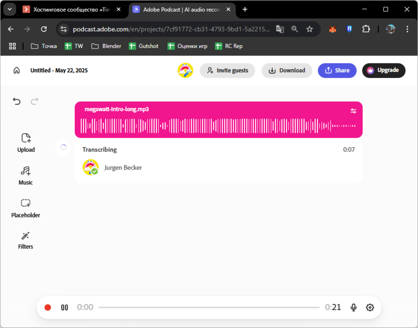This screenshot has height=328, width=418.
Task: Open track settings for megawatt-intro-long.mp3
Action: (x=353, y=111)
